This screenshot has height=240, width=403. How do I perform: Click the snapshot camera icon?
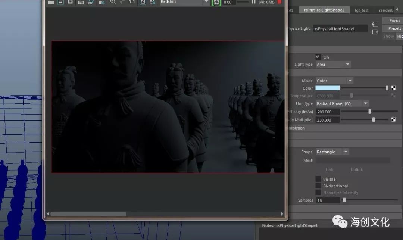pos(70,2)
